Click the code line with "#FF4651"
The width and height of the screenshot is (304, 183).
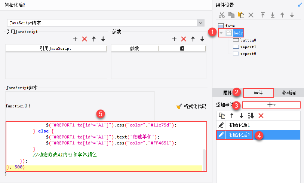click(111, 143)
